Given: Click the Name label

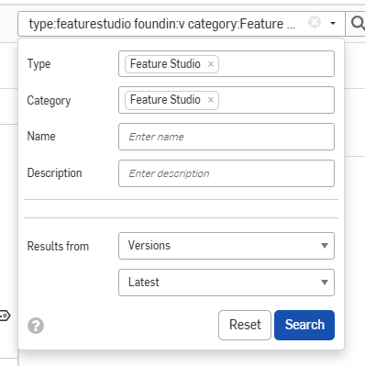Looking at the screenshot, I should click(x=41, y=137).
